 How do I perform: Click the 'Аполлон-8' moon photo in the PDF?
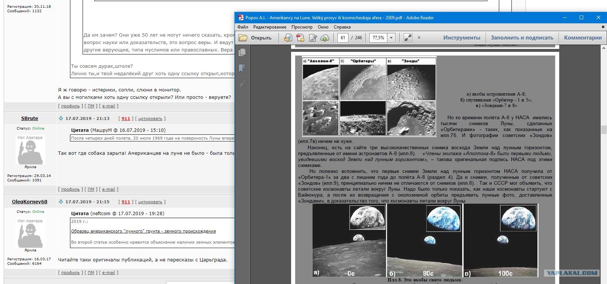[321, 82]
